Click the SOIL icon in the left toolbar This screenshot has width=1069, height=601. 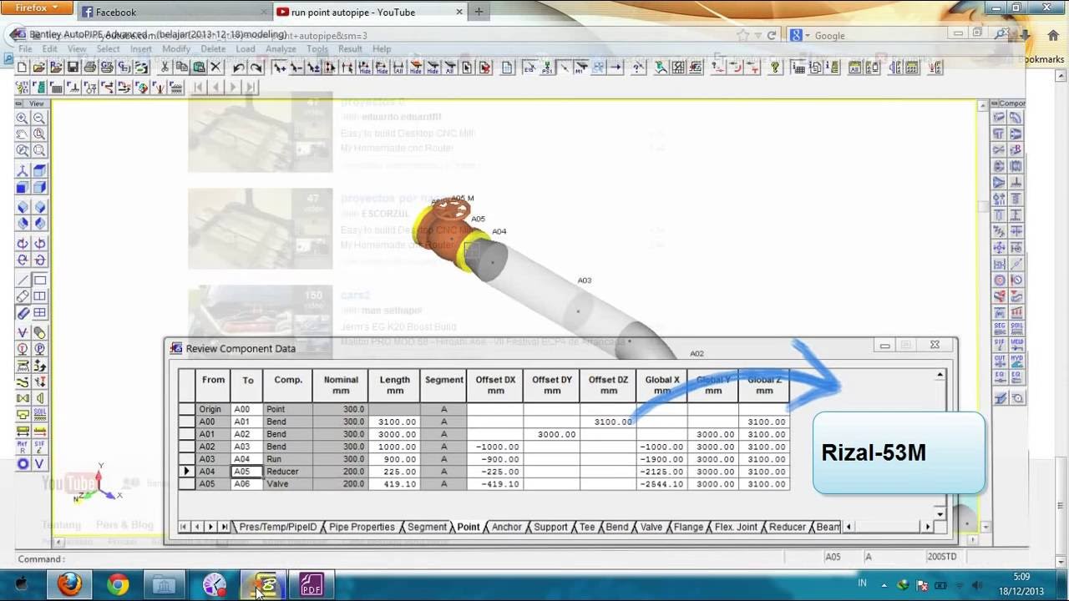click(39, 415)
